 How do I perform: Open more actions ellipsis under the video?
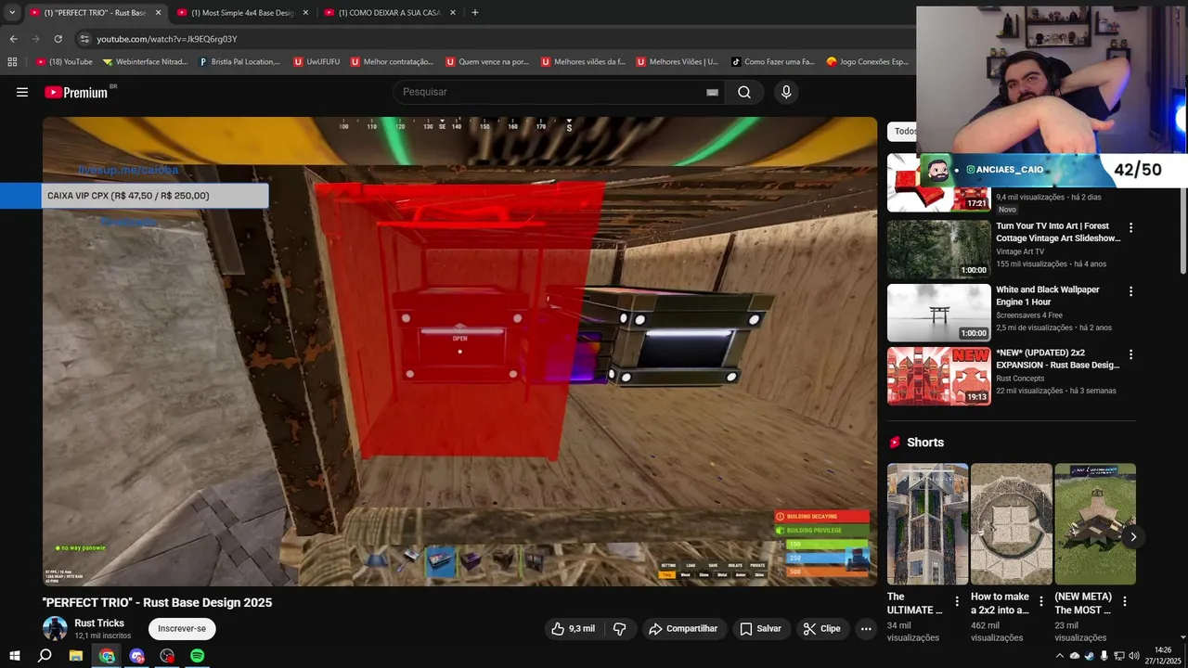coord(866,628)
